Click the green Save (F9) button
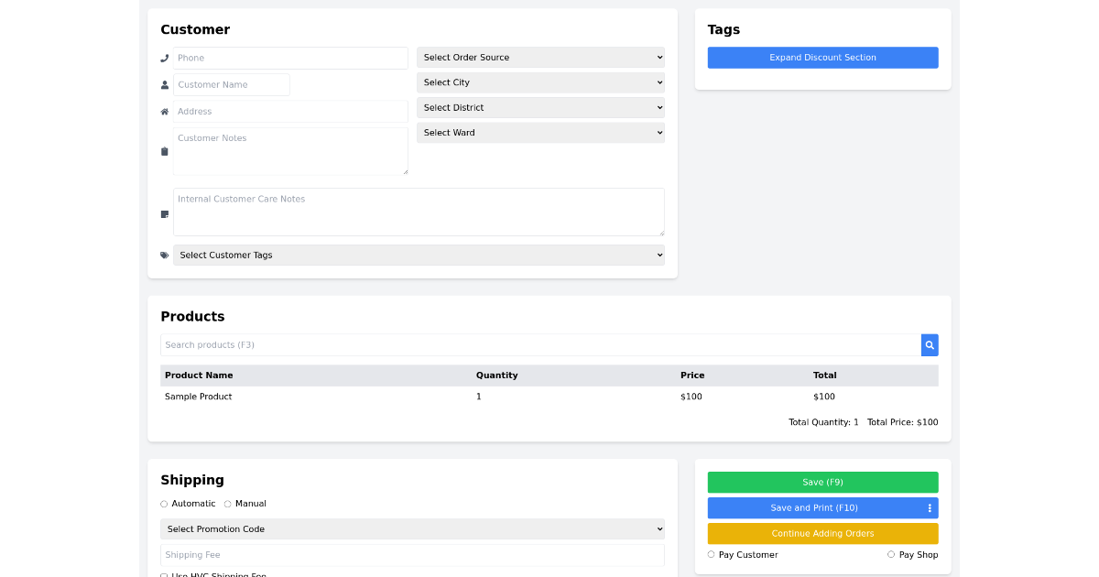Image resolution: width=1099 pixels, height=577 pixels. pos(822,482)
